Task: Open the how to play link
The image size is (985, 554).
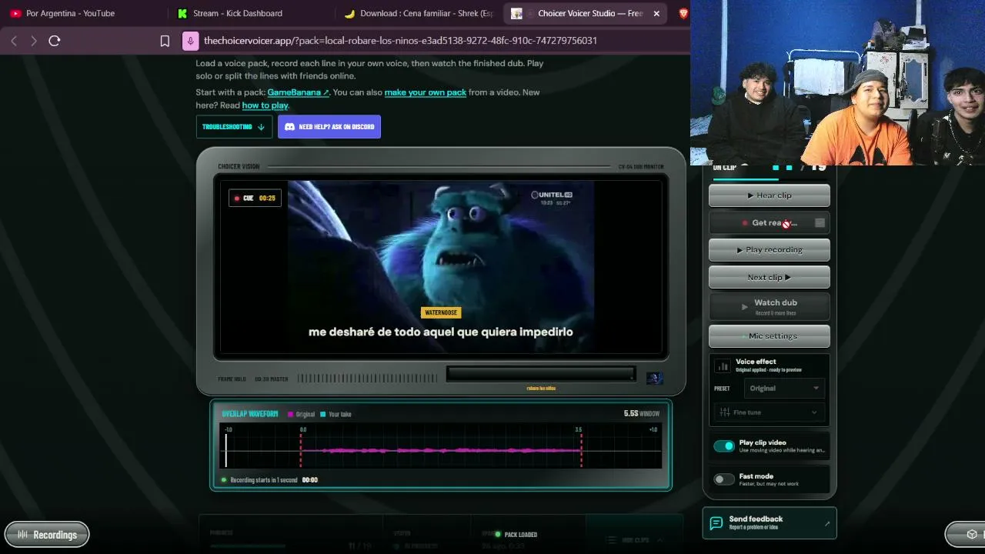Action: [265, 105]
